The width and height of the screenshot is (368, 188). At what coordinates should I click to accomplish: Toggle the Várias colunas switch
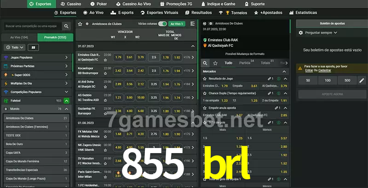(x=162, y=23)
